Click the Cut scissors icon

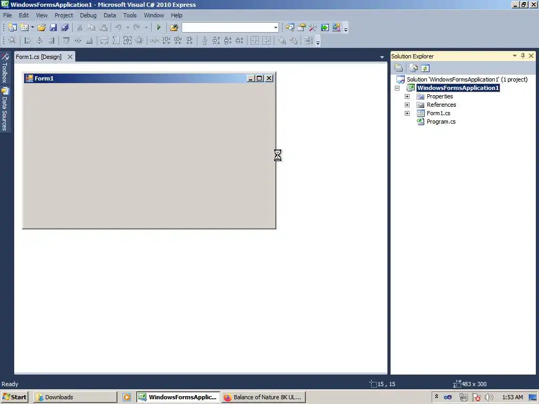pos(80,27)
